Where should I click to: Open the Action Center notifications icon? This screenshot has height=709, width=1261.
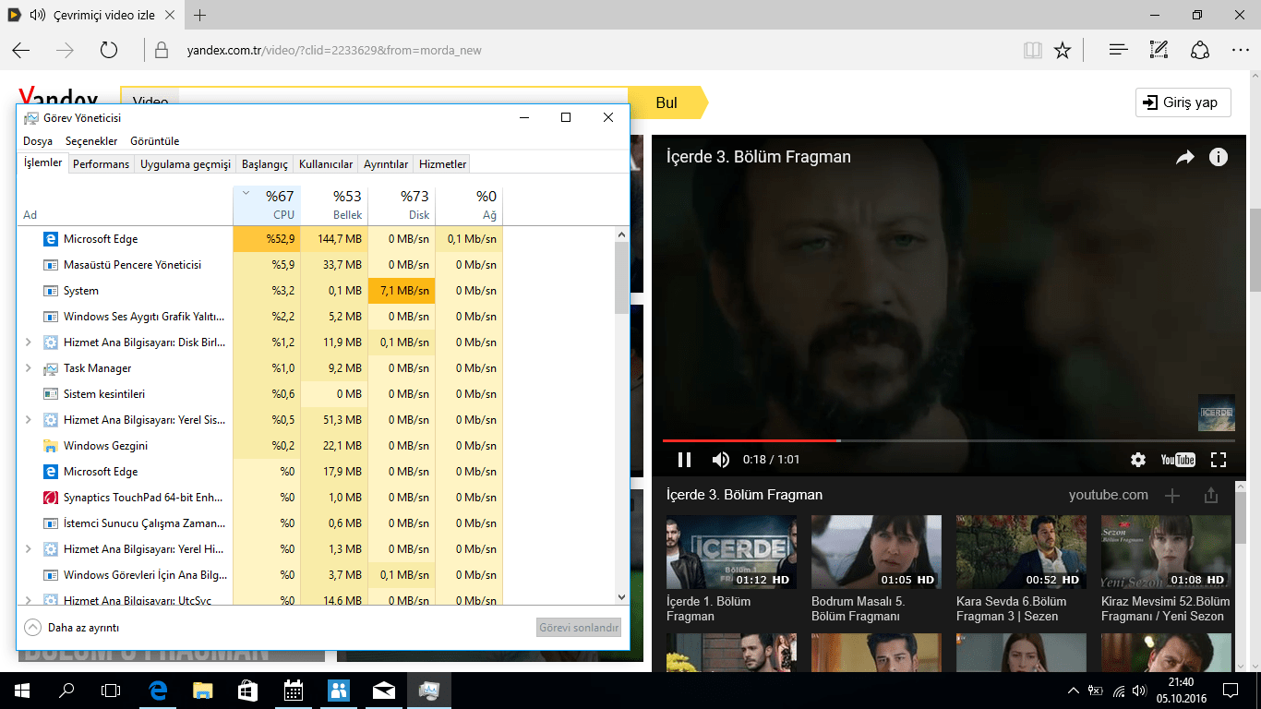[1231, 690]
